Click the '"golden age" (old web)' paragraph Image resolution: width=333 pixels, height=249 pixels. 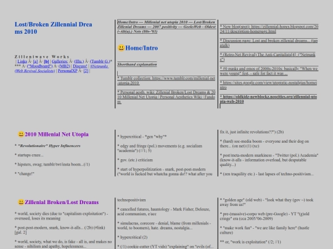266,202
